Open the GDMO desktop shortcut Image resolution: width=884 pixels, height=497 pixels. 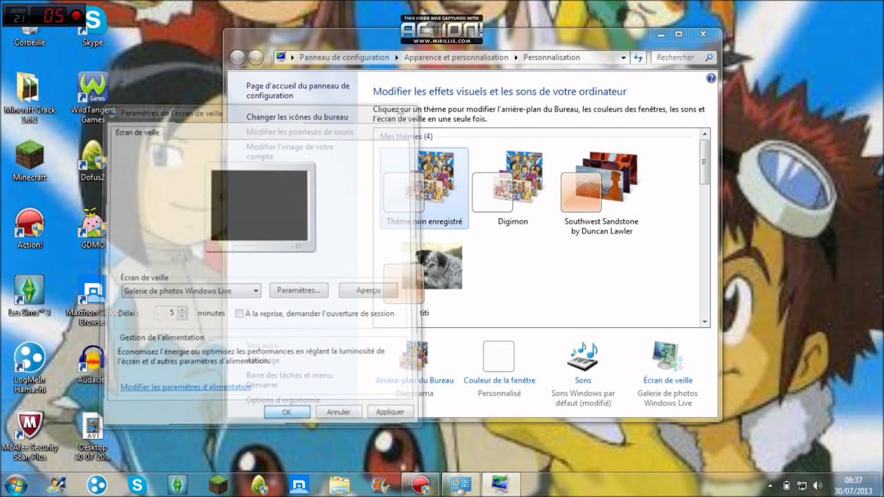point(93,228)
